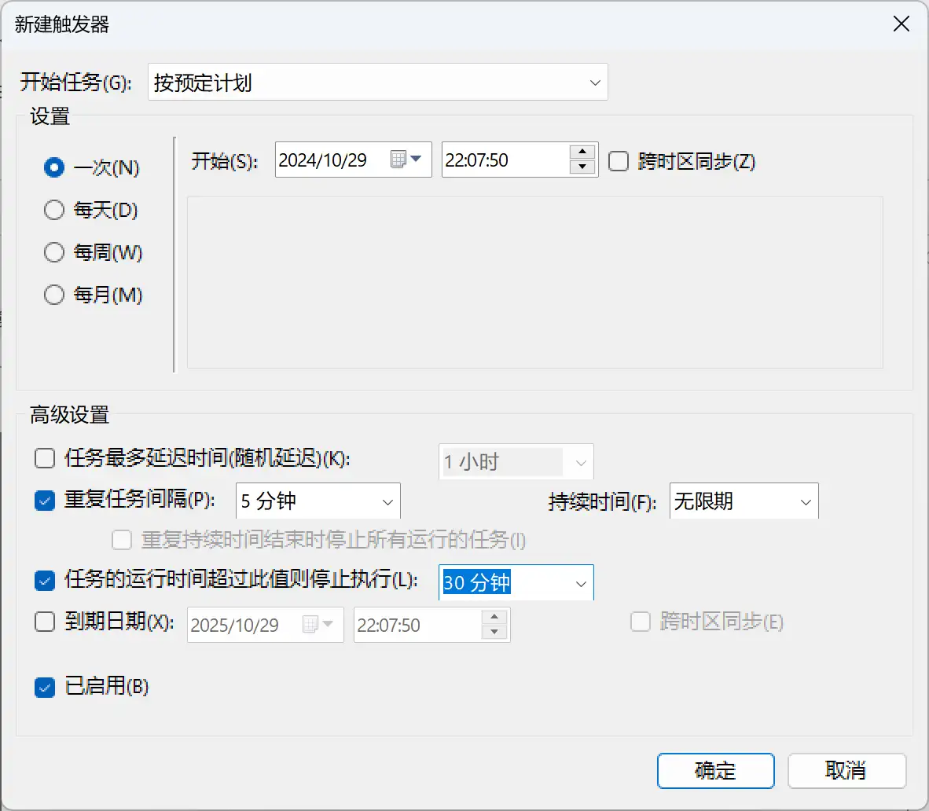Click 取消 to dismiss the trigger dialog

(x=846, y=771)
